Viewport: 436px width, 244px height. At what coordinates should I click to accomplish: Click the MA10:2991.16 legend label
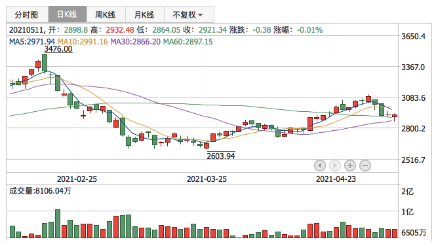point(83,42)
